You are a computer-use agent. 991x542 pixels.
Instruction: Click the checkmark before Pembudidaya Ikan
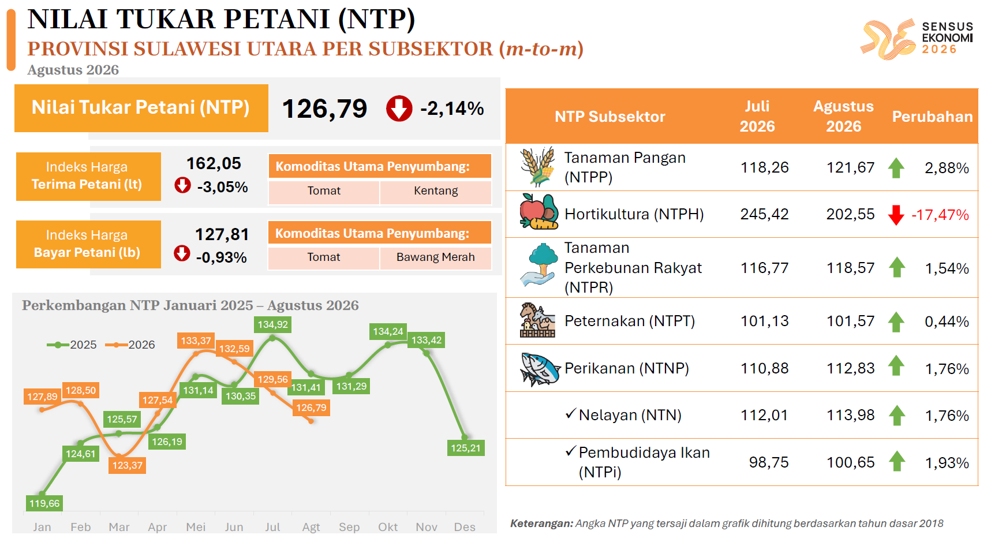coord(571,451)
